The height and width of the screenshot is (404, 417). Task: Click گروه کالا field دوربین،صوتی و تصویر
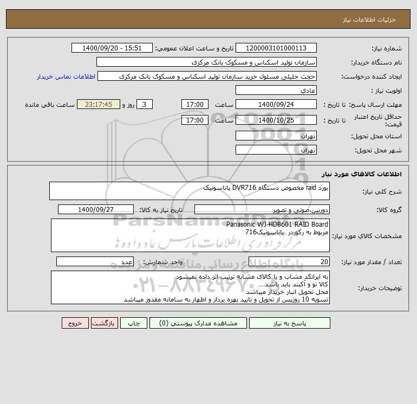(262, 209)
